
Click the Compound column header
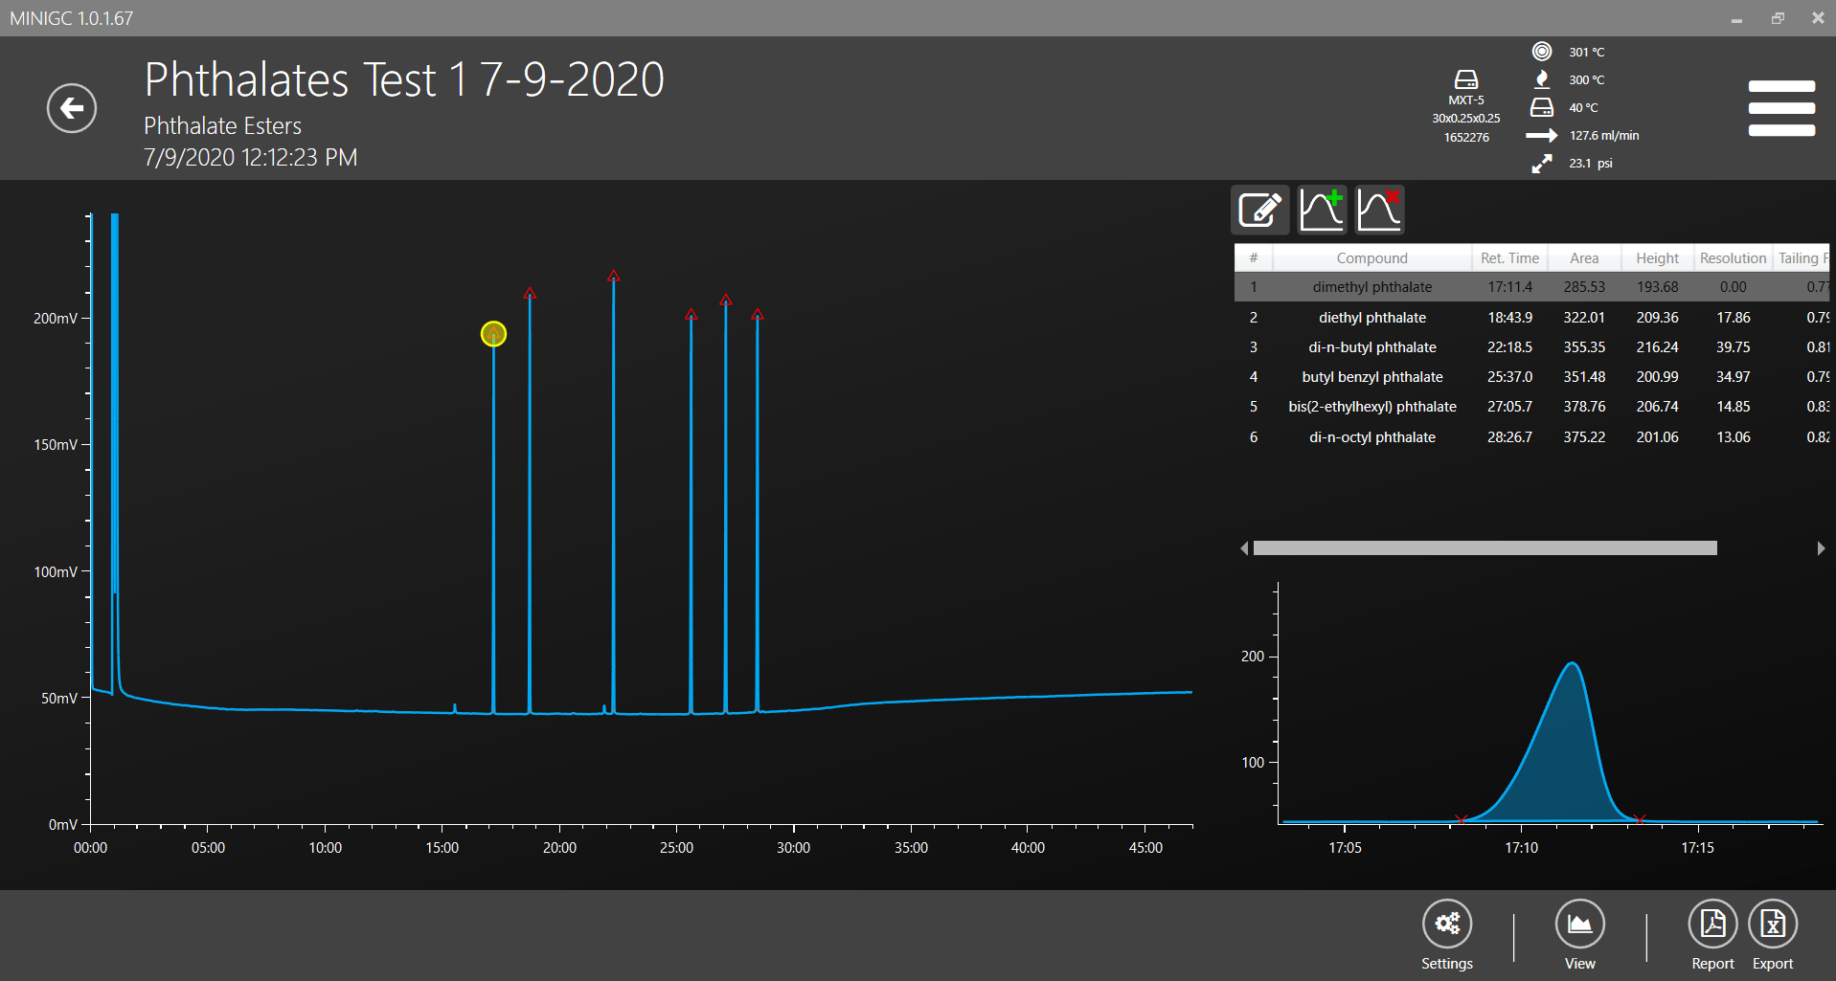point(1371,258)
